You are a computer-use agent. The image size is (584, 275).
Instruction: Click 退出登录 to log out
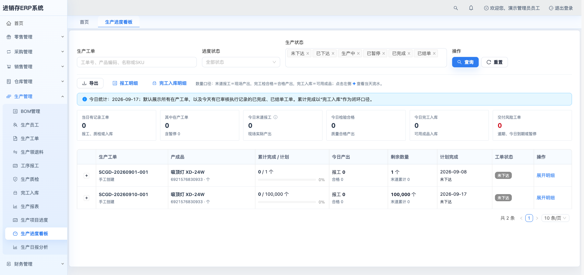[561, 8]
